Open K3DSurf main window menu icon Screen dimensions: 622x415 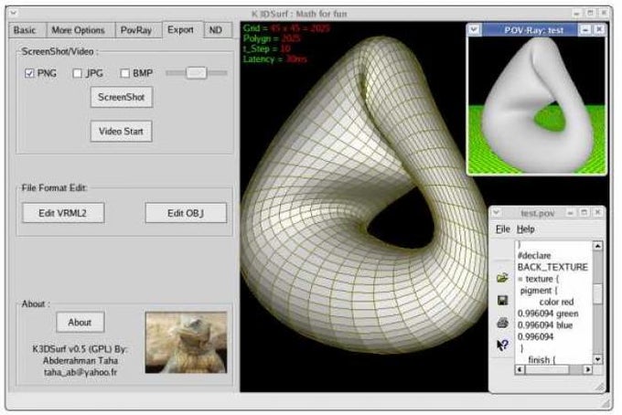14,13
